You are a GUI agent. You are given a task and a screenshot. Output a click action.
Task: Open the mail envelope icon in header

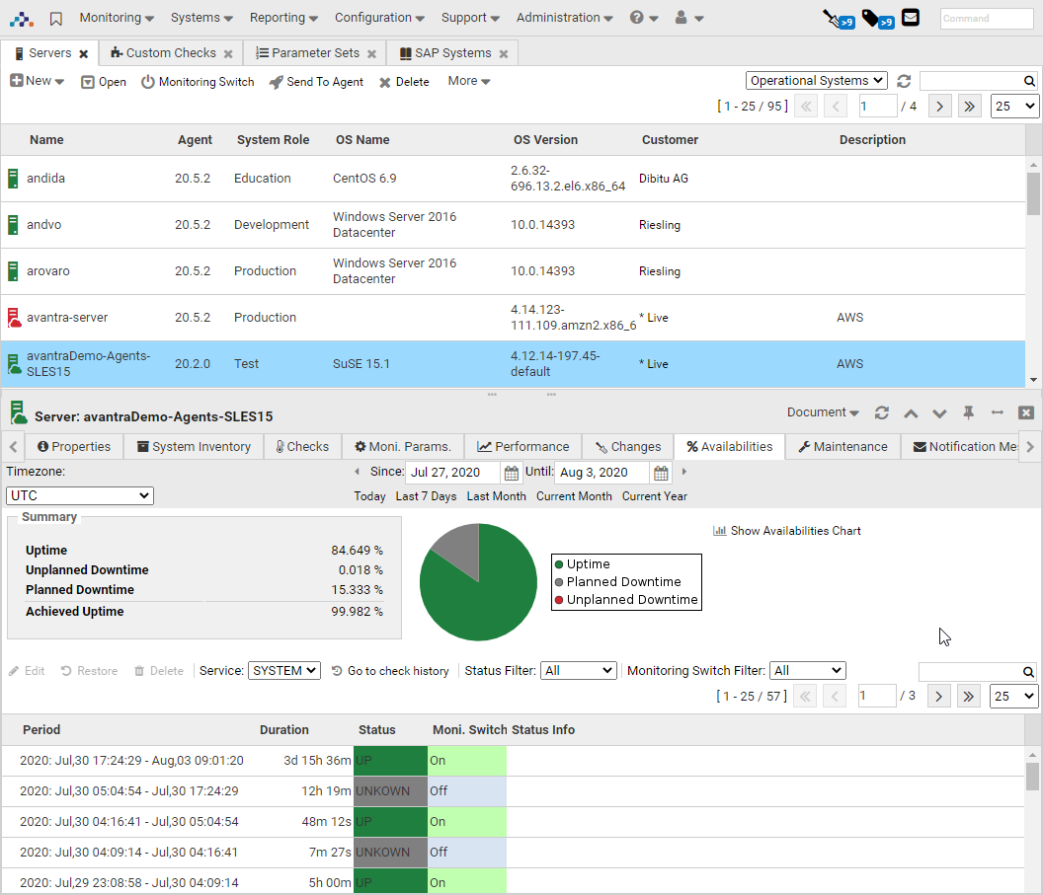[x=910, y=18]
